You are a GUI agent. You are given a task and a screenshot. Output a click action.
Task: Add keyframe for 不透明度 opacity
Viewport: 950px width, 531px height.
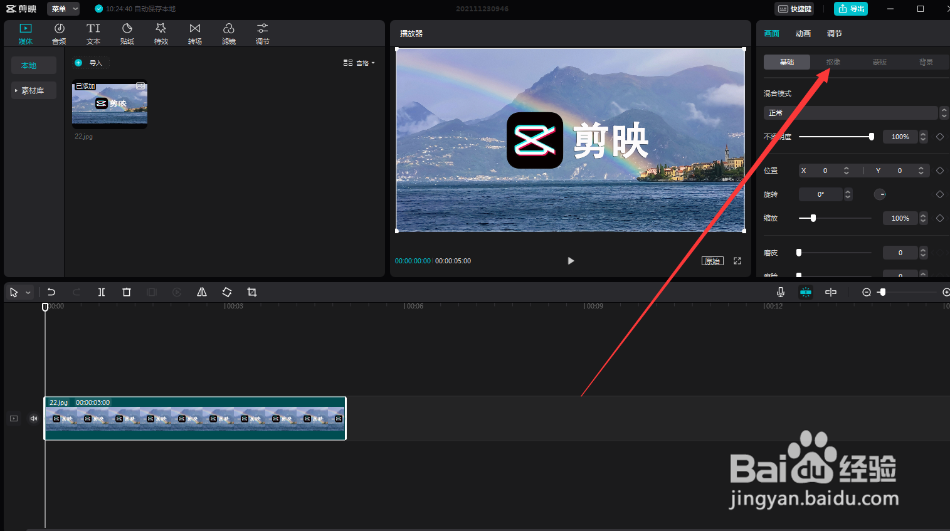940,137
